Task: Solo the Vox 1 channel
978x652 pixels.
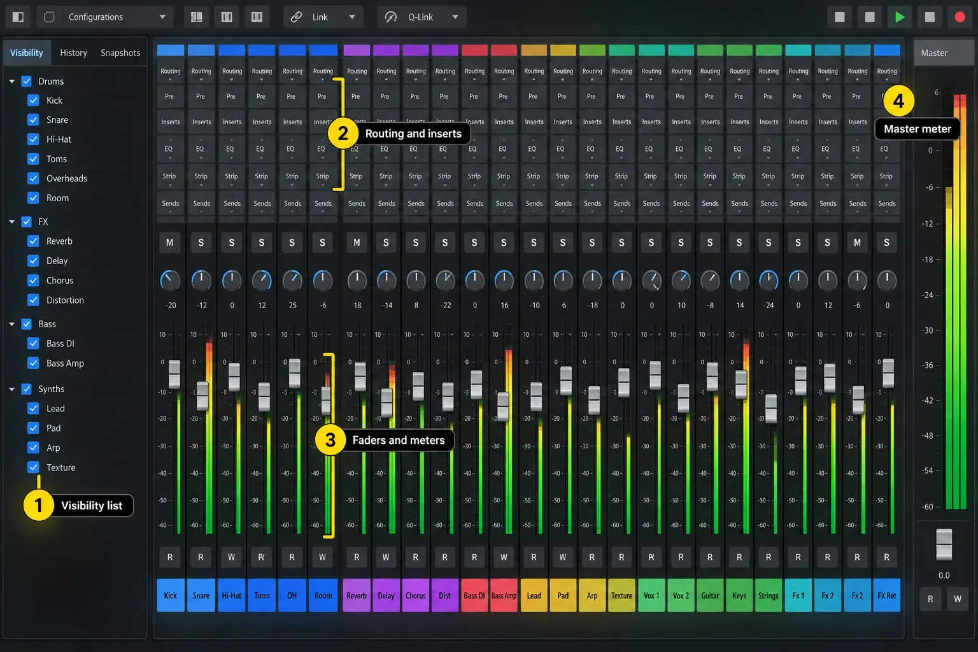Action: 651,243
